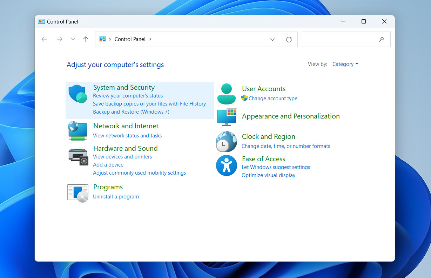Go back with the left arrow button

click(44, 39)
